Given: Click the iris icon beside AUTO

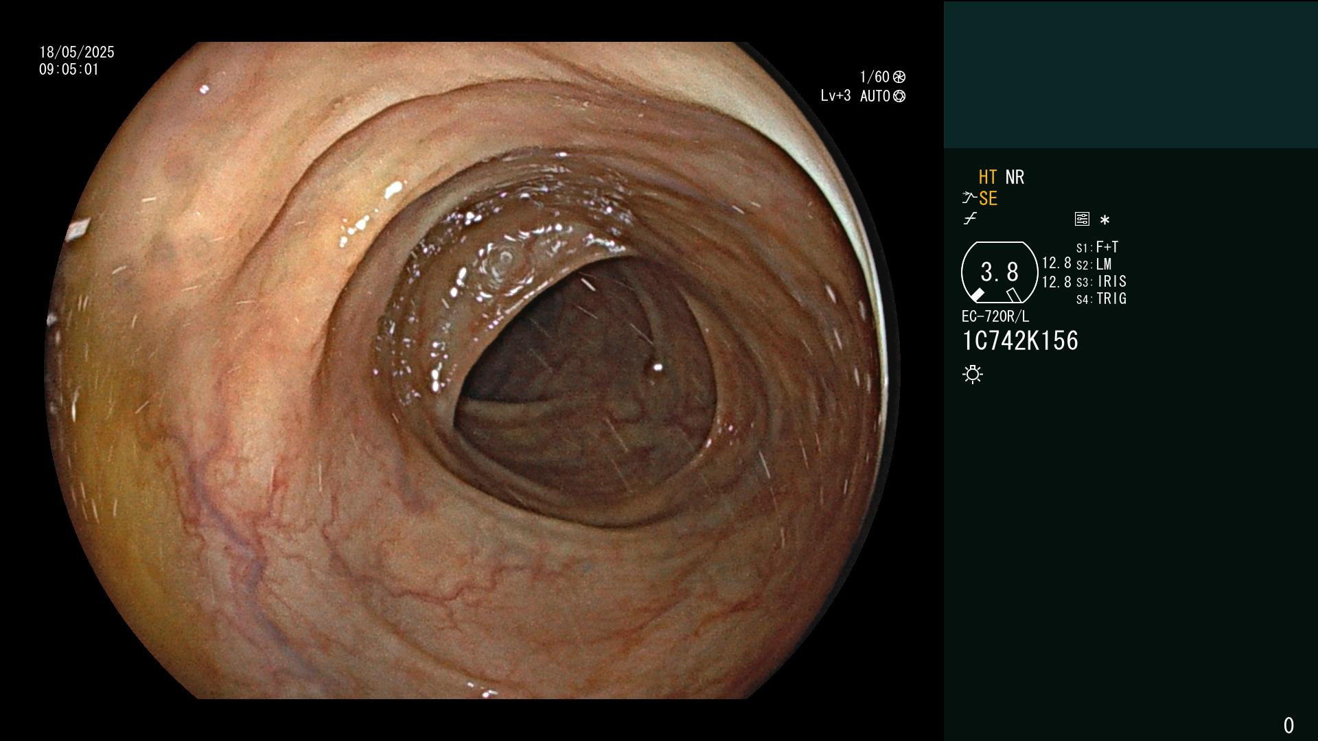Looking at the screenshot, I should pos(899,96).
